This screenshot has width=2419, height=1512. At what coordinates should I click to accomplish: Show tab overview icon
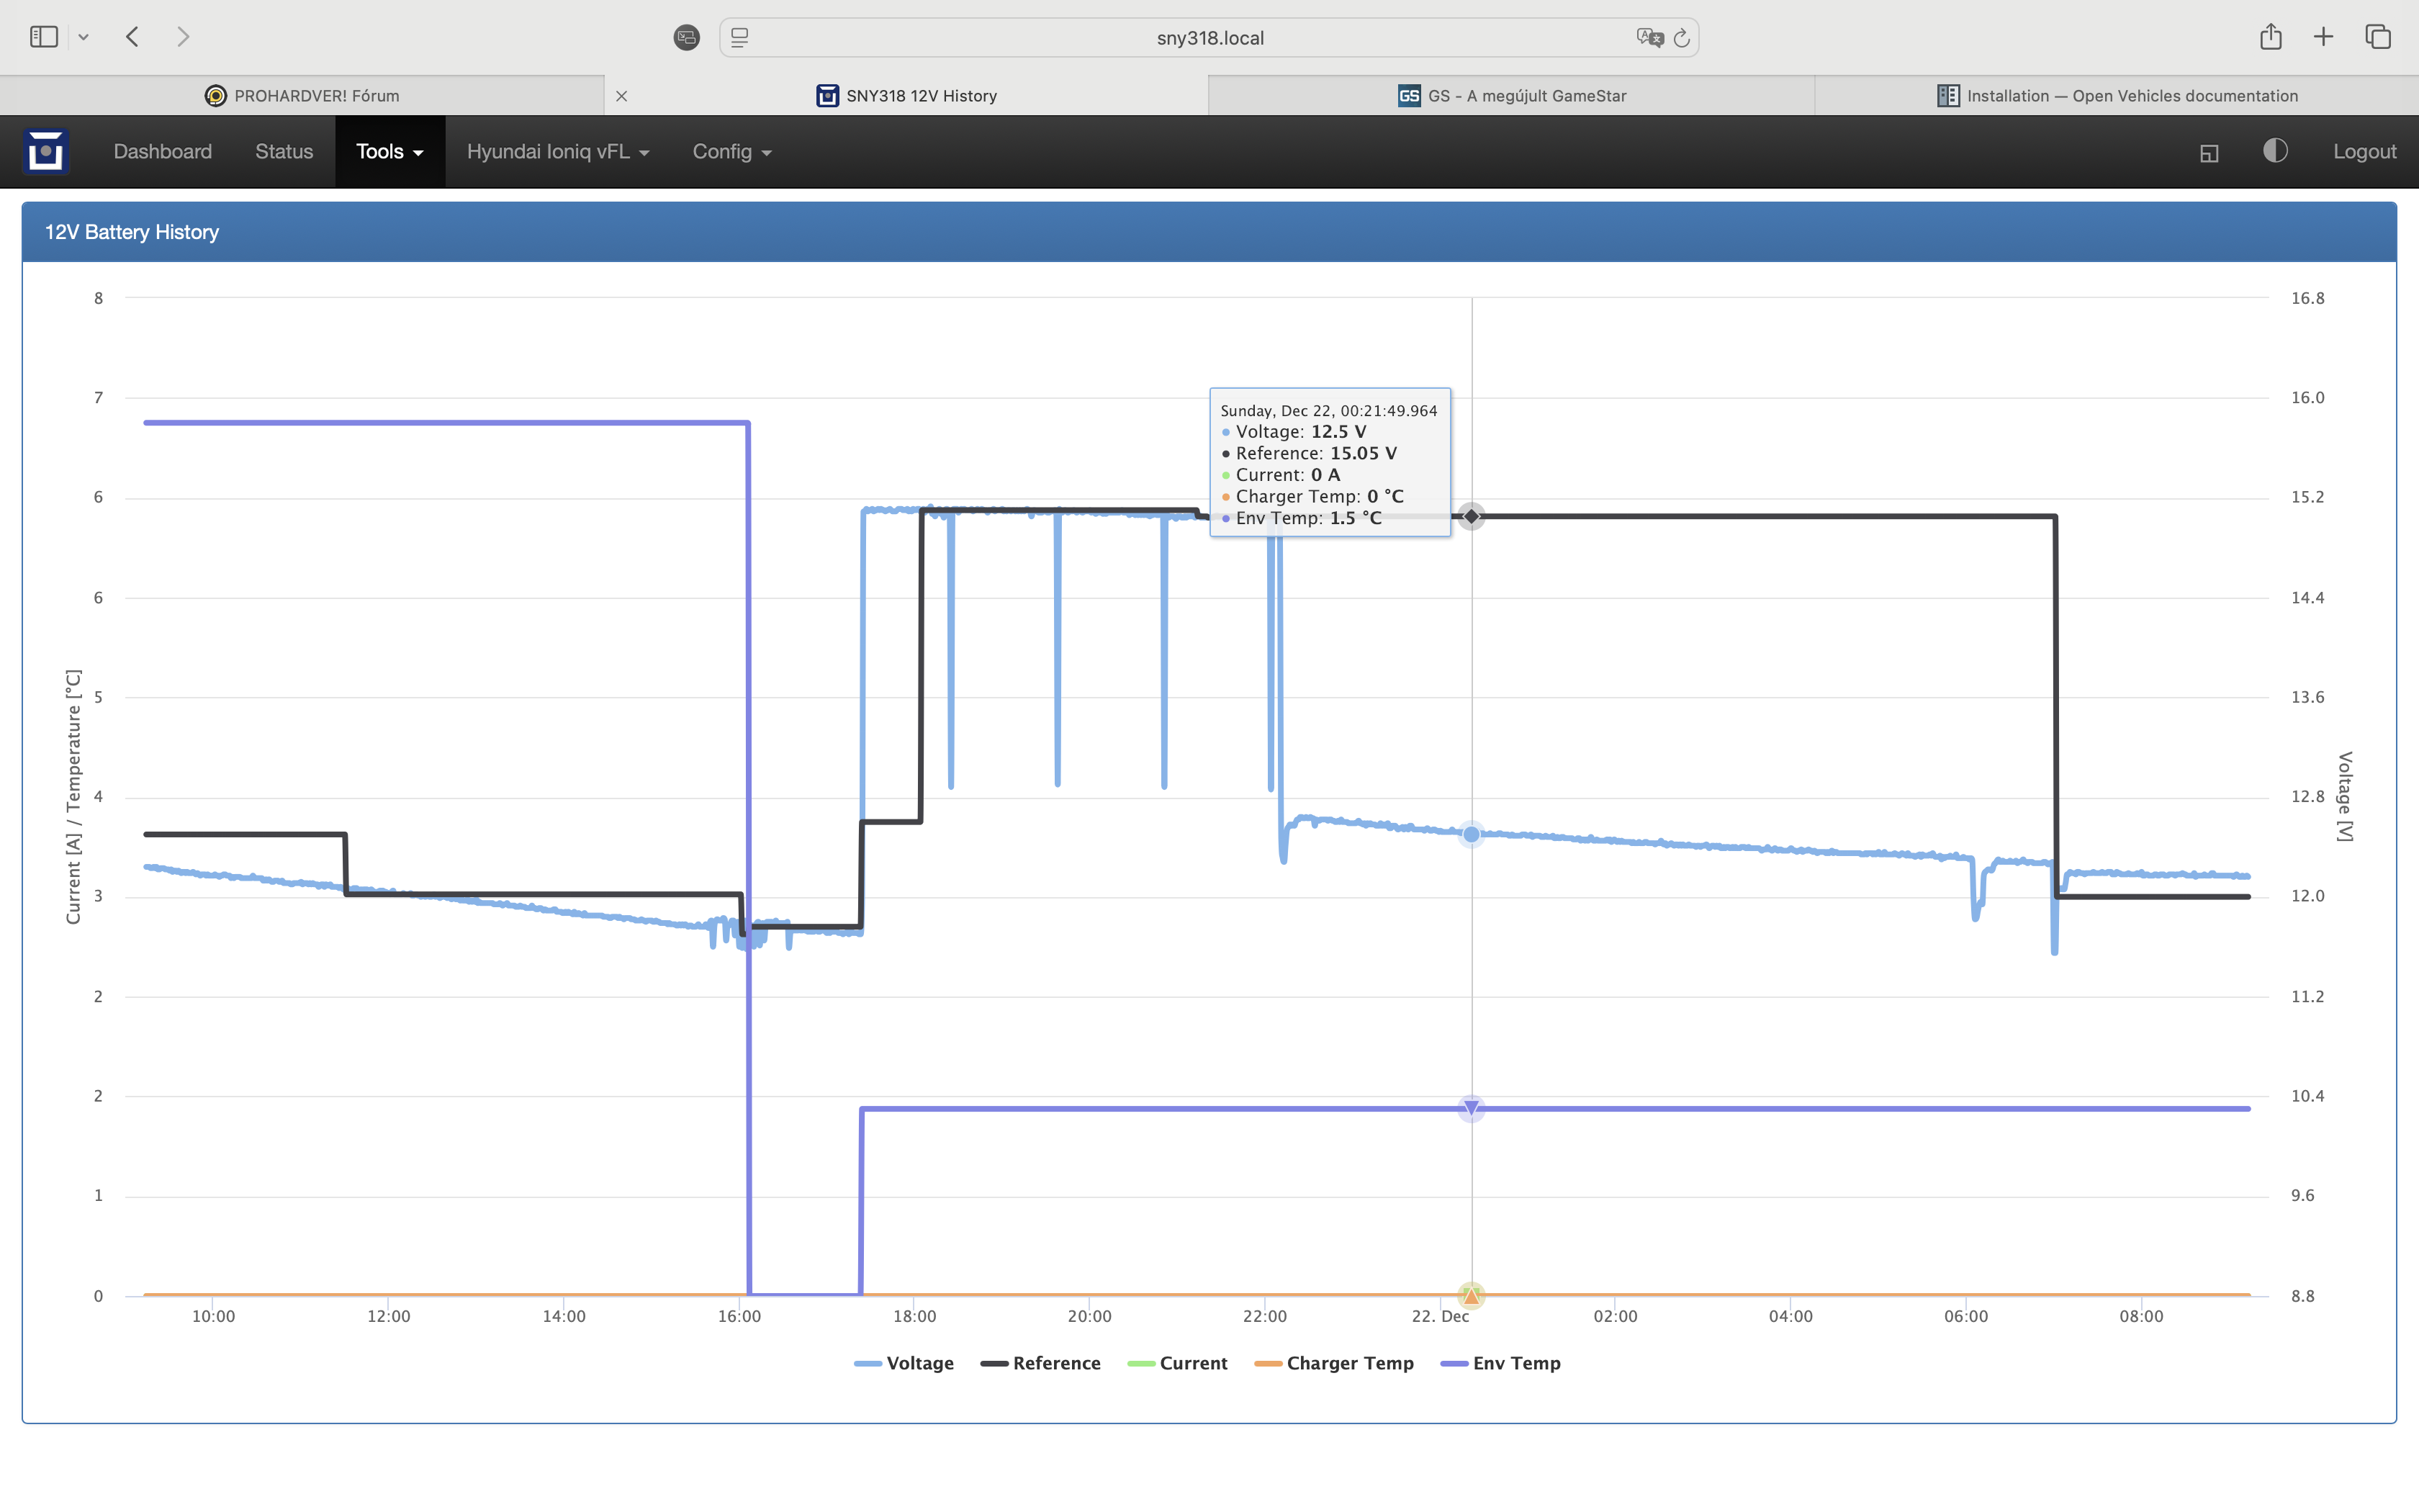(2378, 37)
